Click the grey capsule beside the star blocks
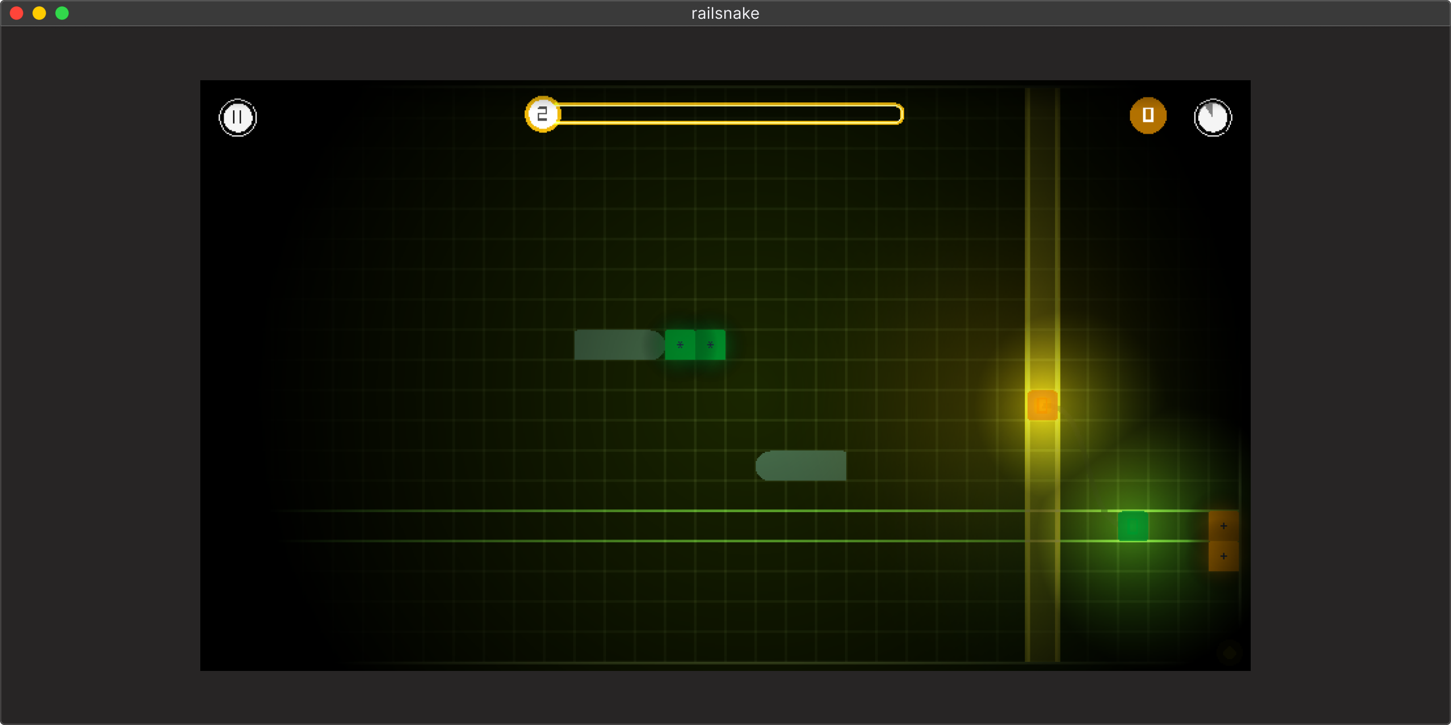 (x=619, y=345)
